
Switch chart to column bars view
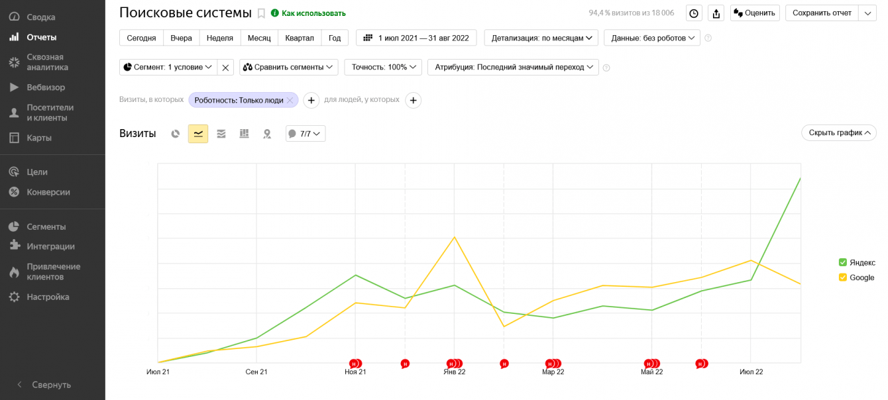244,134
